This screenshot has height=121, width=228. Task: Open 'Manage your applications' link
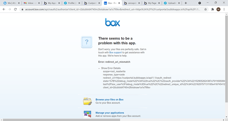pyautogui.click(x=110, y=113)
